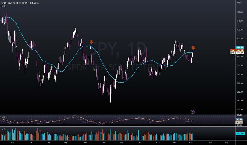Click the 370.00 price axis label
Image resolution: width=247 pixels, height=145 pixels.
[x=240, y=83]
